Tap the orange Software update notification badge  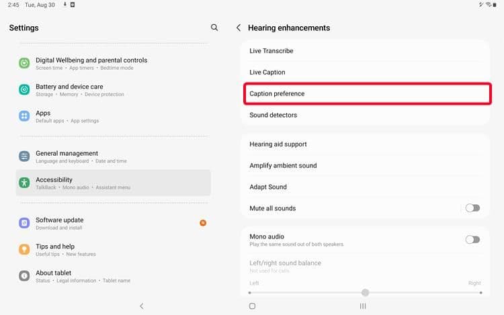click(203, 223)
